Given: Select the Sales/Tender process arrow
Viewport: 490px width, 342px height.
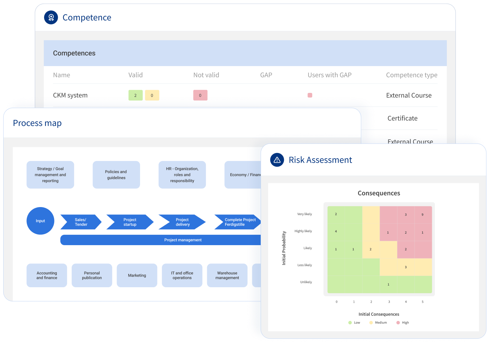Looking at the screenshot, I should [x=81, y=222].
